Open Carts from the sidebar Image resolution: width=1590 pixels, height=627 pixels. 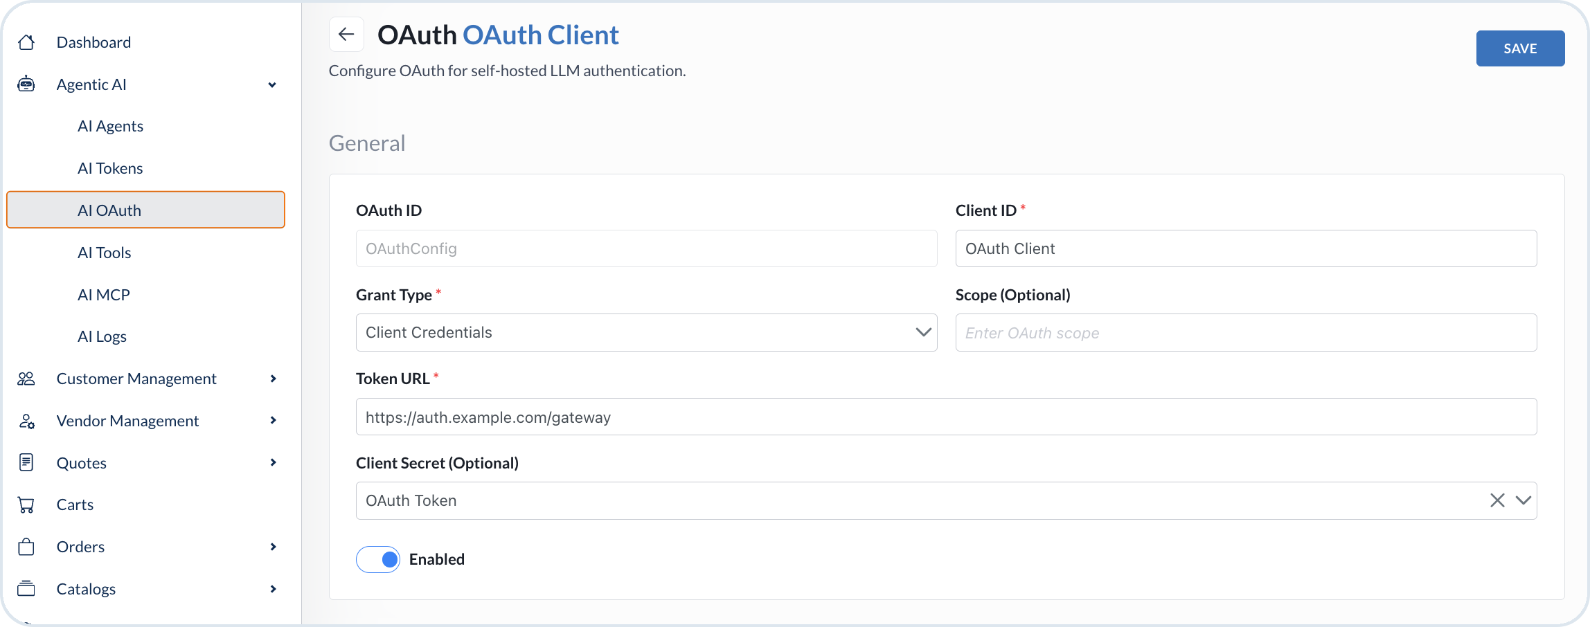pyautogui.click(x=75, y=505)
